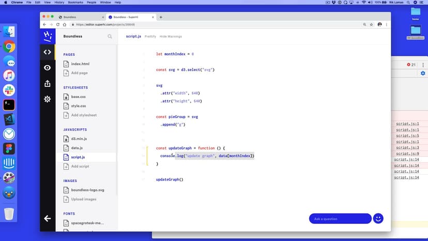The image size is (428, 241).
Task: Click Prettify in editor toolbar
Action: (150, 37)
